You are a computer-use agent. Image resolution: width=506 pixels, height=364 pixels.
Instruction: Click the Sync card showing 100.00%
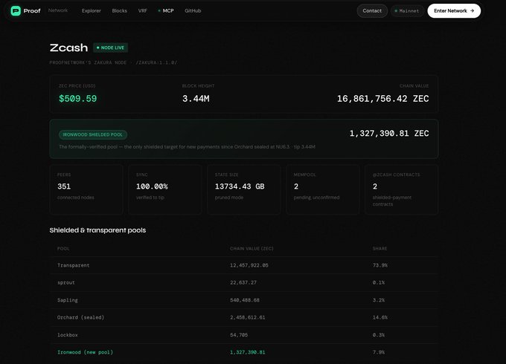(x=165, y=189)
